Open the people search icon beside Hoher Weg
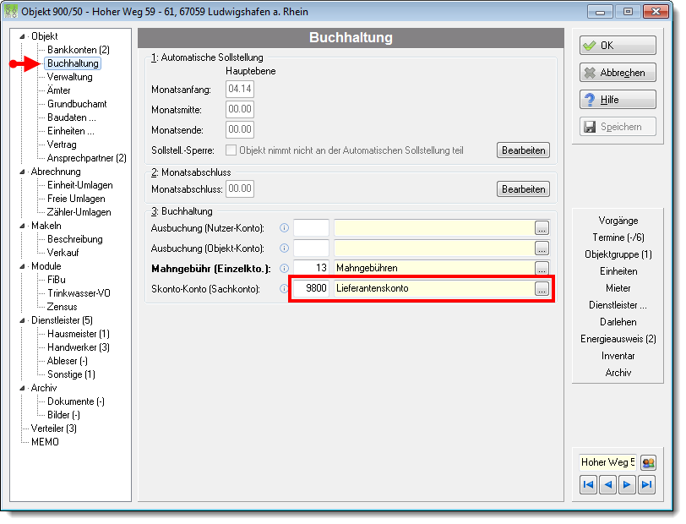This screenshot has height=524, width=686. pyautogui.click(x=648, y=462)
